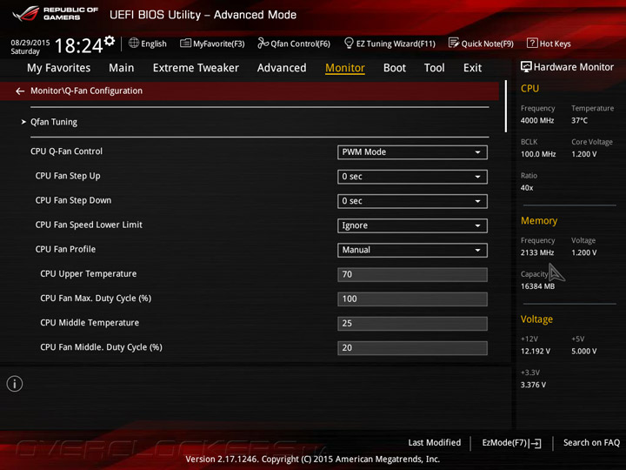The height and width of the screenshot is (470, 626).
Task: Switch to the Boot tab
Action: pyautogui.click(x=395, y=68)
